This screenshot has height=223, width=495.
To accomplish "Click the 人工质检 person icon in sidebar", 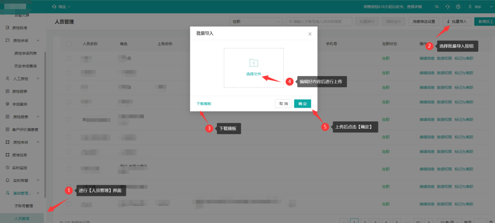I will [x=8, y=78].
